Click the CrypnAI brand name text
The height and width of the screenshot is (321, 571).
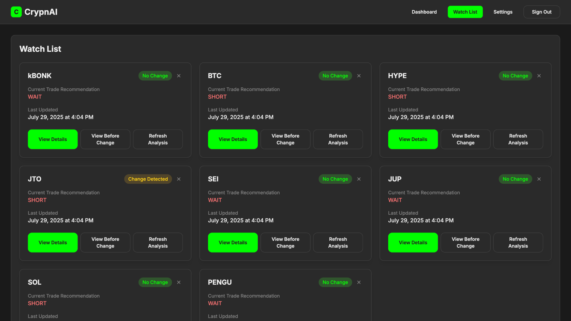41,12
